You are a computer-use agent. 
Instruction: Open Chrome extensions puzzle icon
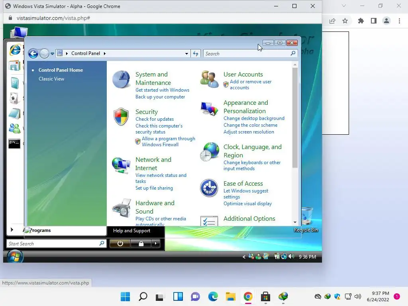361,21
